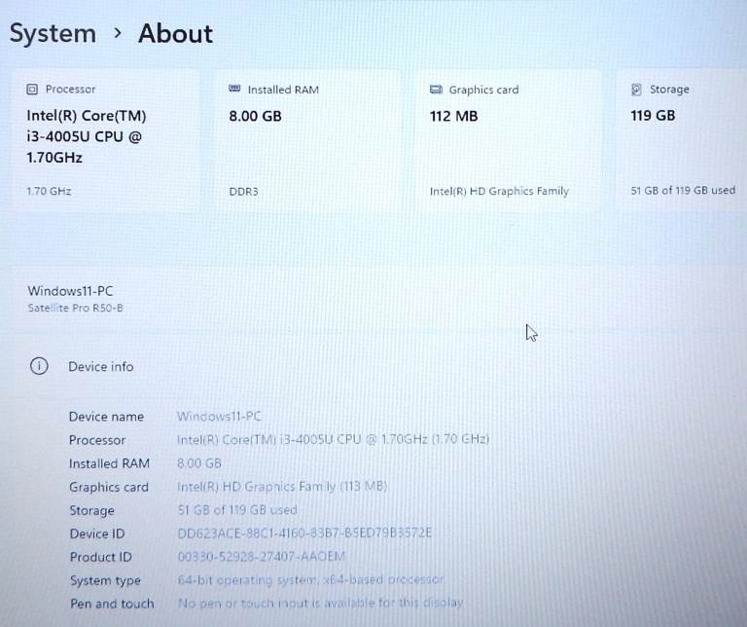This screenshot has width=747, height=627.
Task: Click the 1.70 GHz card subtext
Action: point(49,191)
